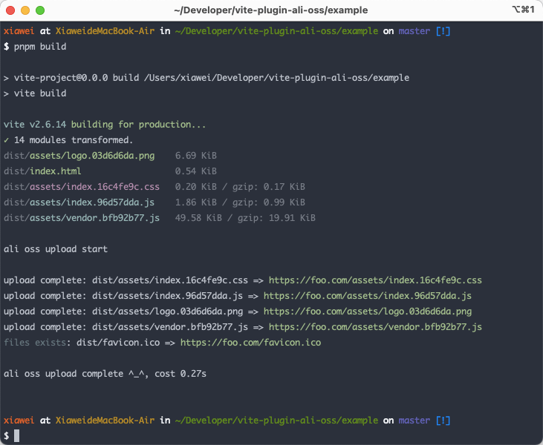Click the green zoom window button
The height and width of the screenshot is (445, 543).
40,10
